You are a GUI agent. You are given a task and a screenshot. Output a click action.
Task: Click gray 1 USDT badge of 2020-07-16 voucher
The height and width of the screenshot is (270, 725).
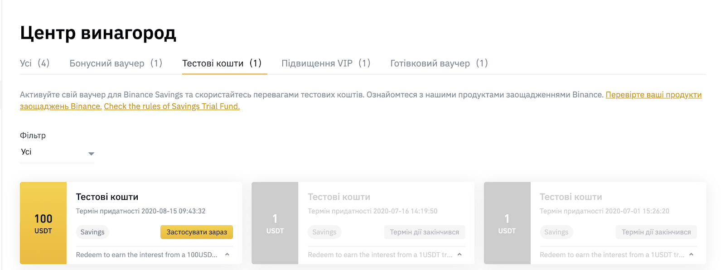point(275,223)
